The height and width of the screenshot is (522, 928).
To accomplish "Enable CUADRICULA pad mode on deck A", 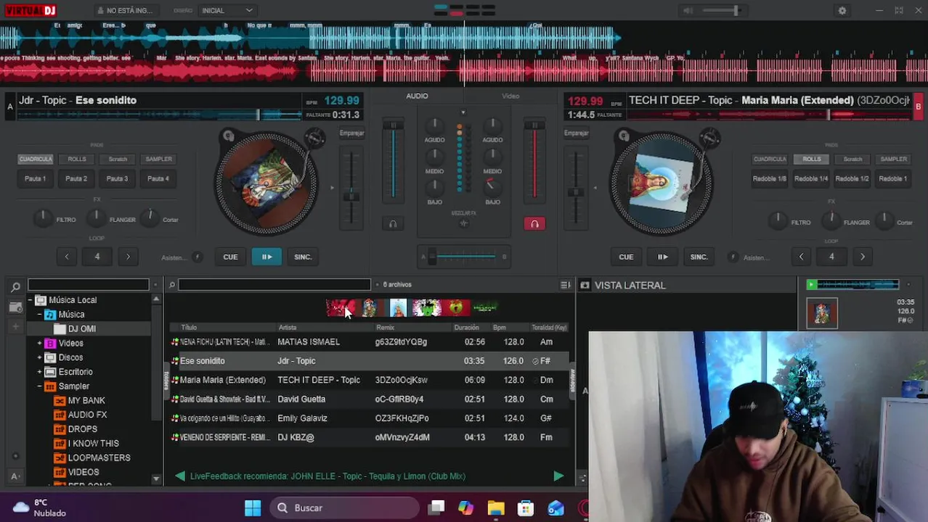I will [36, 159].
